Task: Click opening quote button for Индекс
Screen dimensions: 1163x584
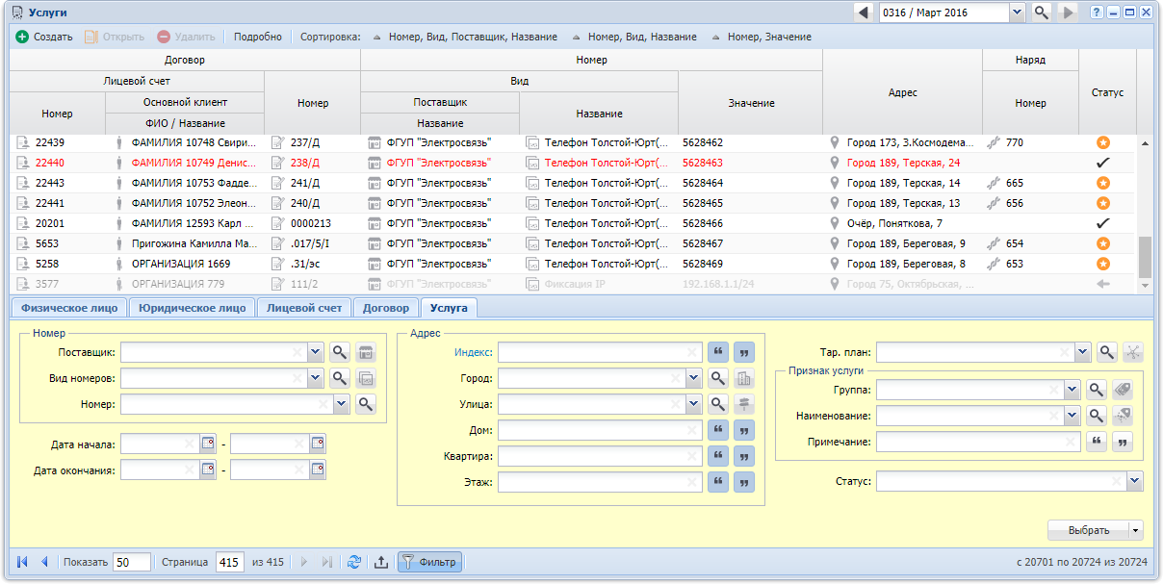Action: [x=717, y=352]
